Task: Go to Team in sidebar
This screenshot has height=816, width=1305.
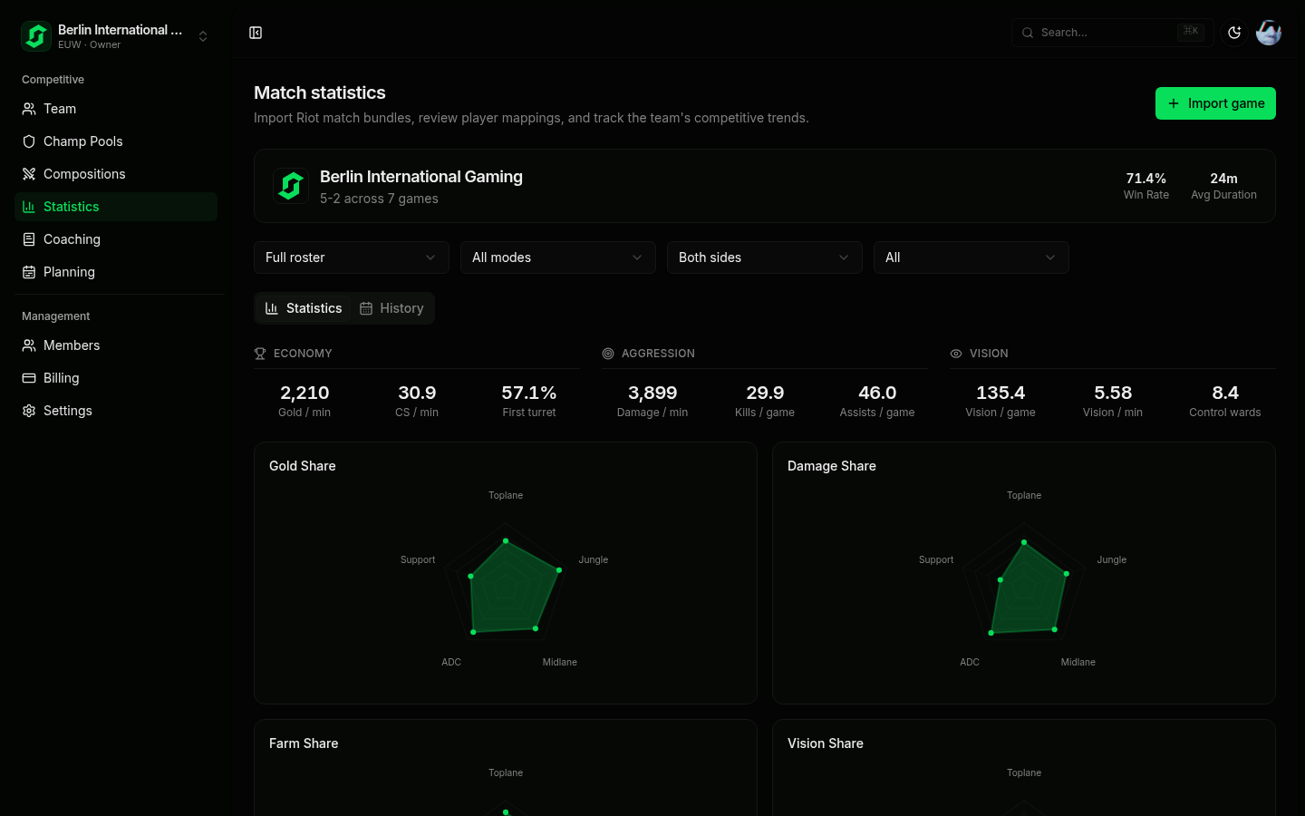Action: tap(116, 109)
